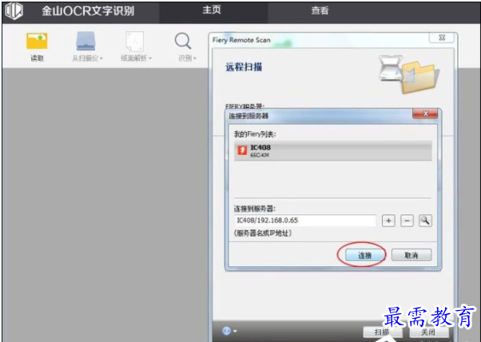The width and height of the screenshot is (481, 342).
Task: Click the 远程扫描 heading text
Action: [244, 67]
